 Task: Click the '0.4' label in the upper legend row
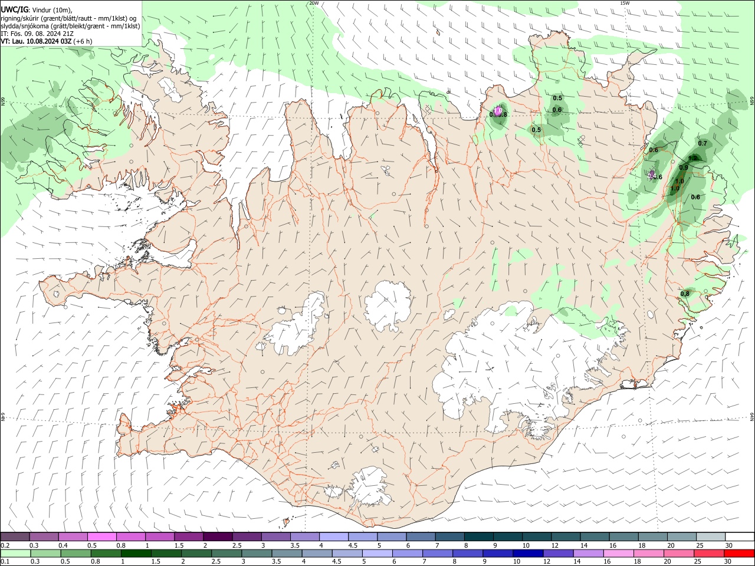click(63, 545)
